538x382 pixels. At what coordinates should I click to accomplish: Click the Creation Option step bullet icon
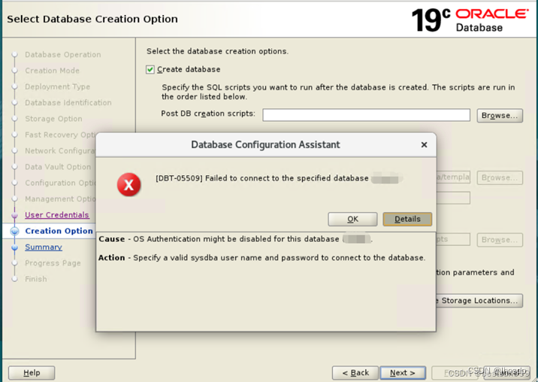pyautogui.click(x=14, y=231)
